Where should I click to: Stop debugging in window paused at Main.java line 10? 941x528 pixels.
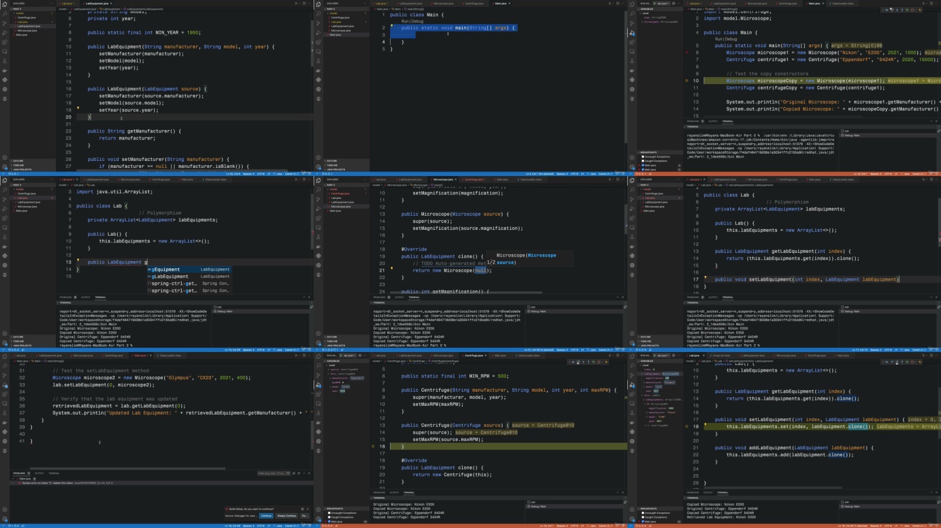coord(912,10)
